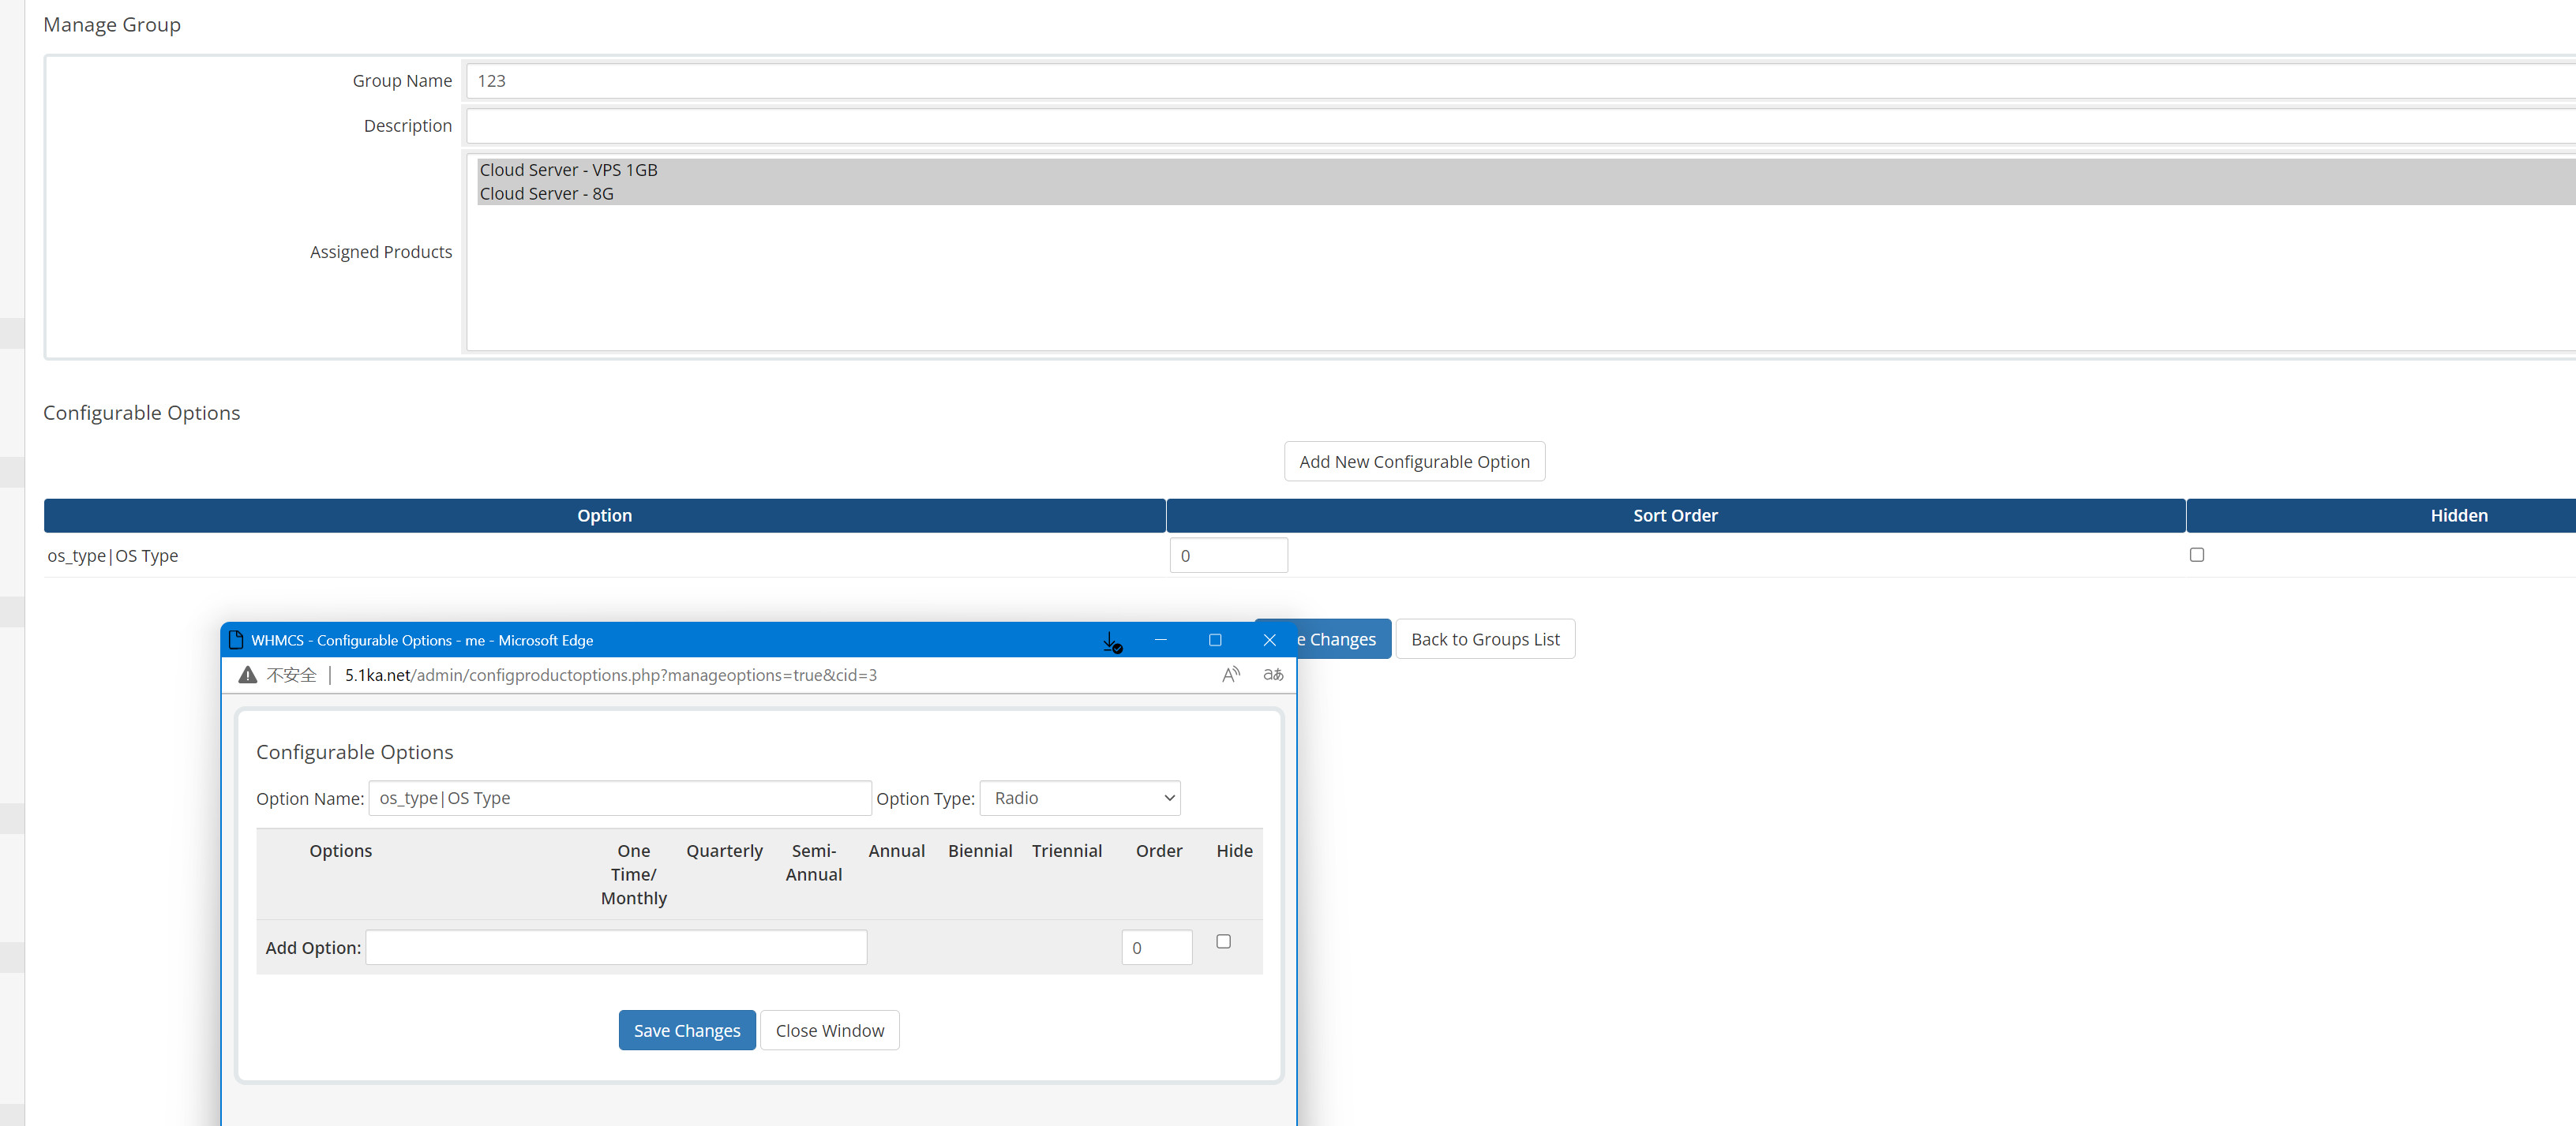Click the One Time/Monthly column header

(x=634, y=874)
